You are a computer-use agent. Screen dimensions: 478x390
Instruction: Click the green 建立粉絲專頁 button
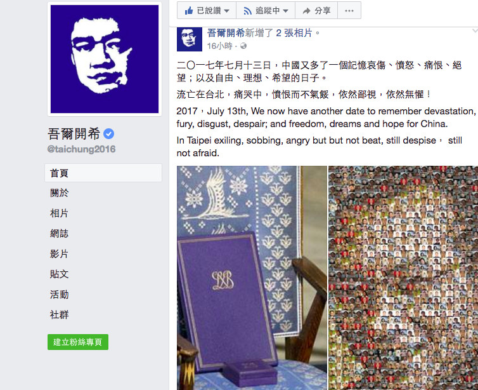pos(78,342)
